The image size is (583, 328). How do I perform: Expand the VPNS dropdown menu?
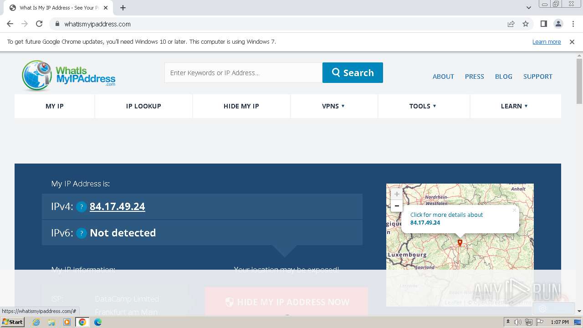pyautogui.click(x=333, y=106)
